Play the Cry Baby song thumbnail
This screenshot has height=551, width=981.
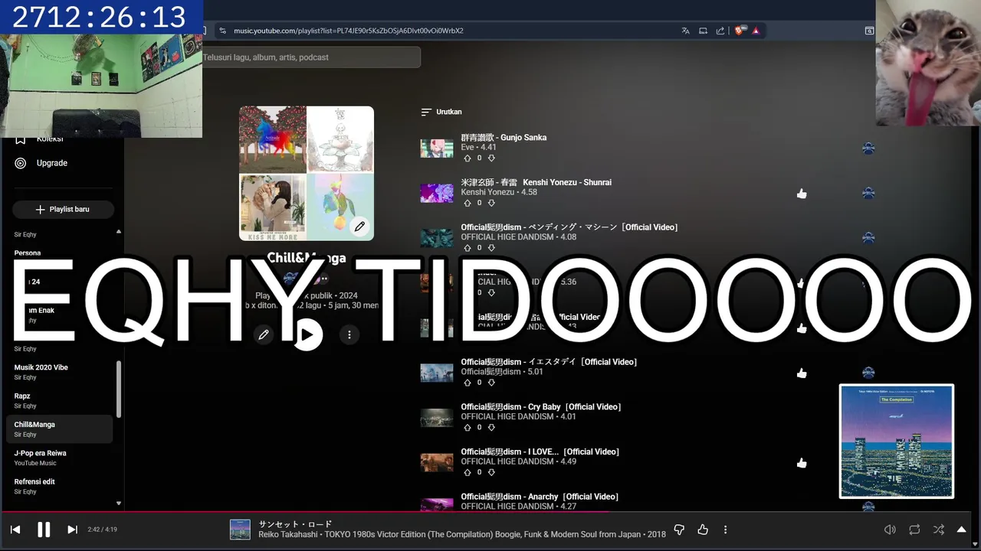coord(437,418)
